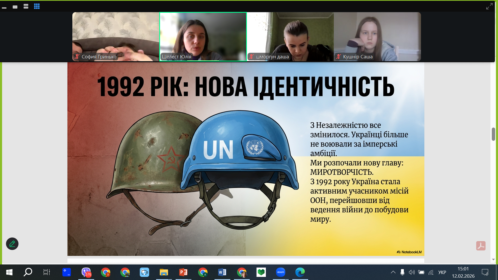Switch Zoom video panel to gallery grid view
This screenshot has height=280, width=498.
(x=37, y=6)
